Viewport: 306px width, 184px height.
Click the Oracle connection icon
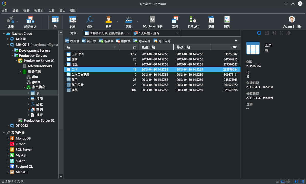click(12, 144)
